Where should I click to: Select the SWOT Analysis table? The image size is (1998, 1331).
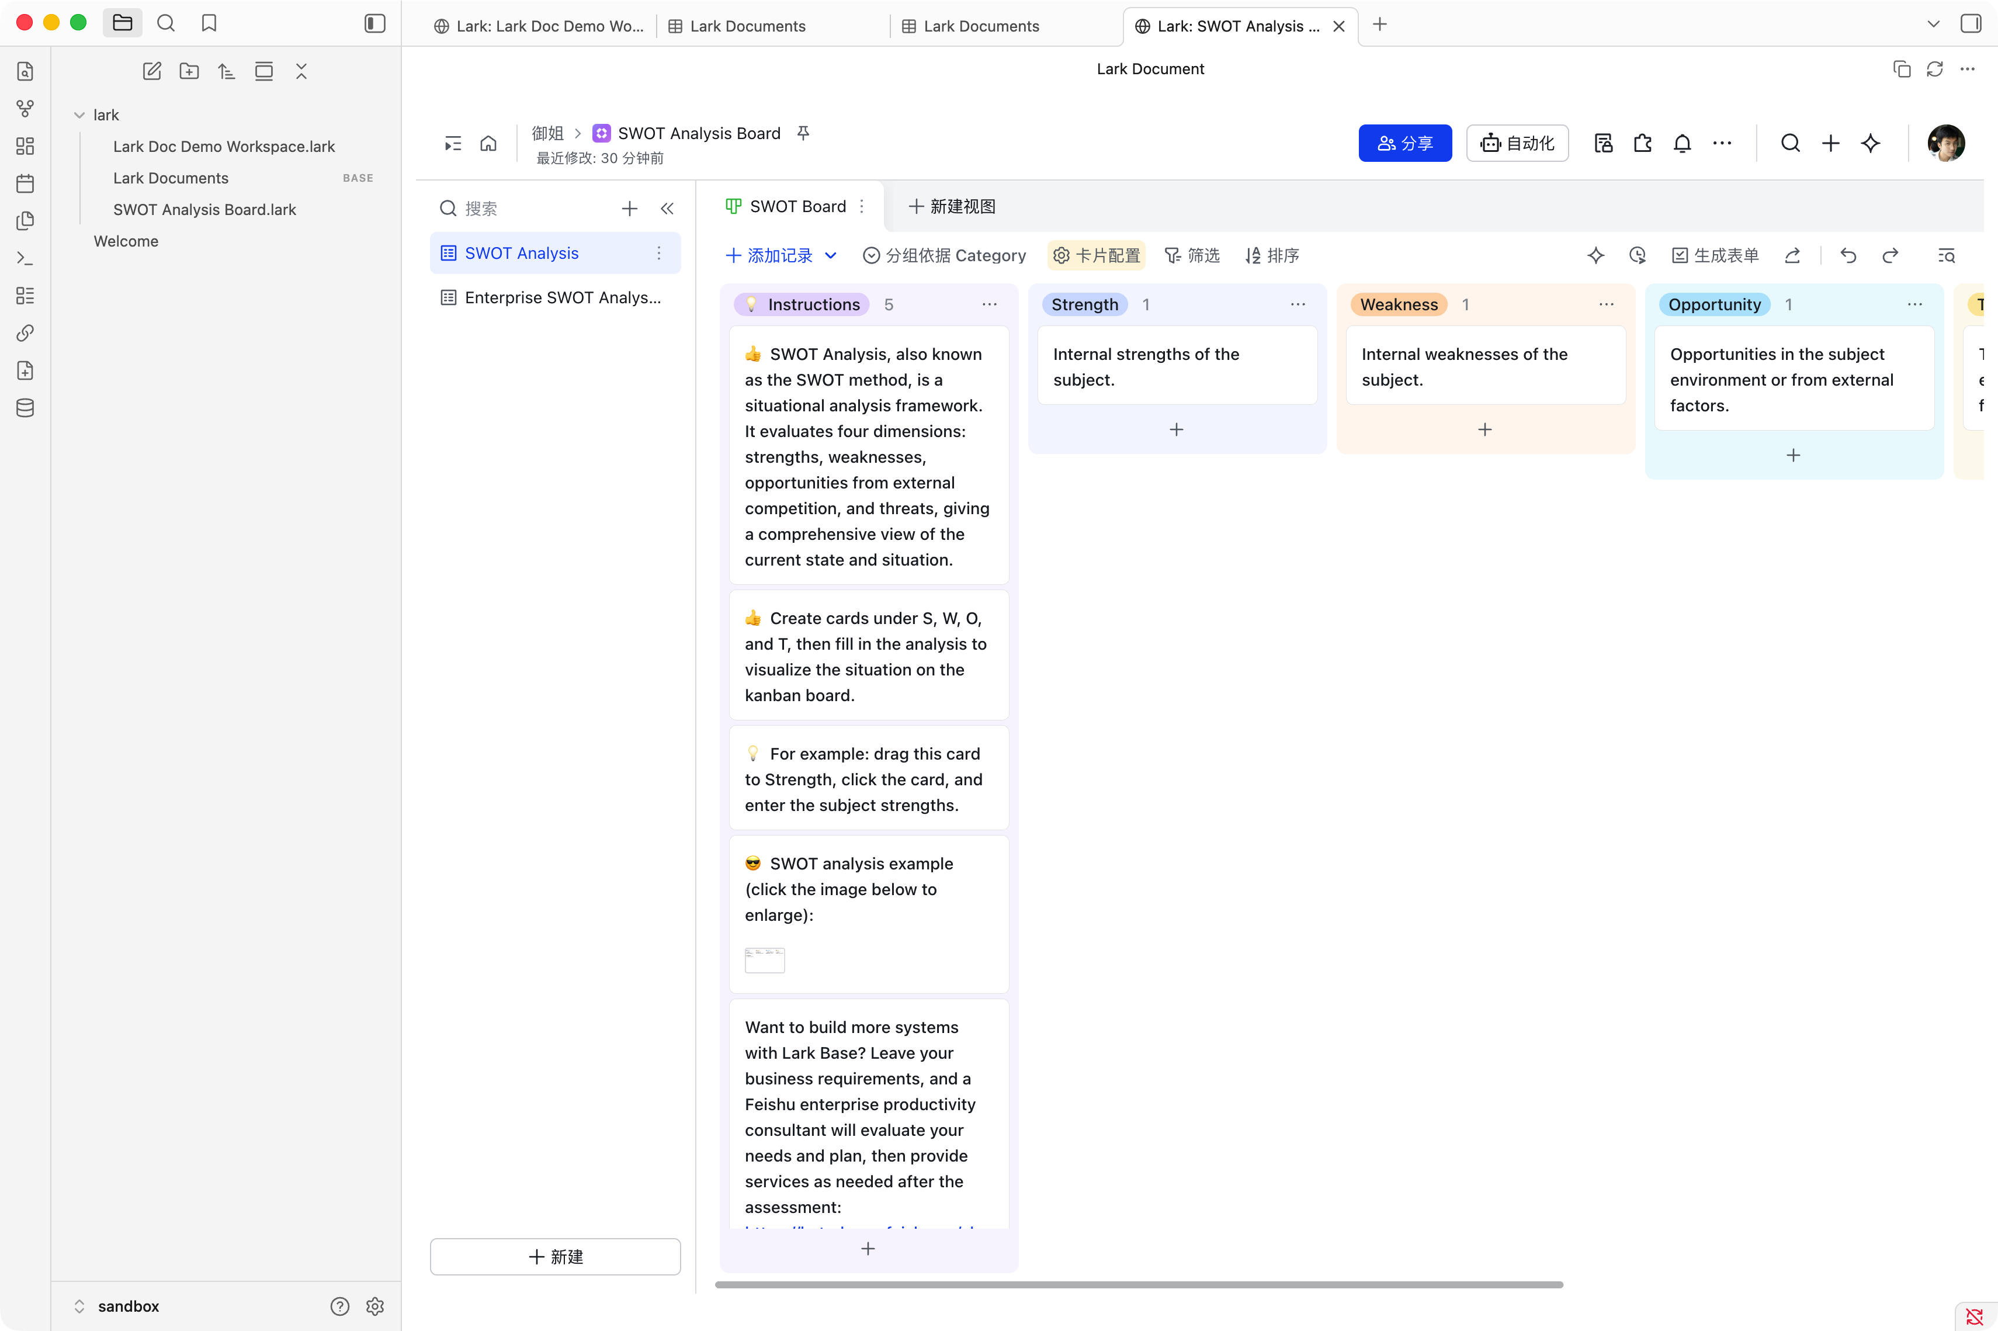point(555,253)
